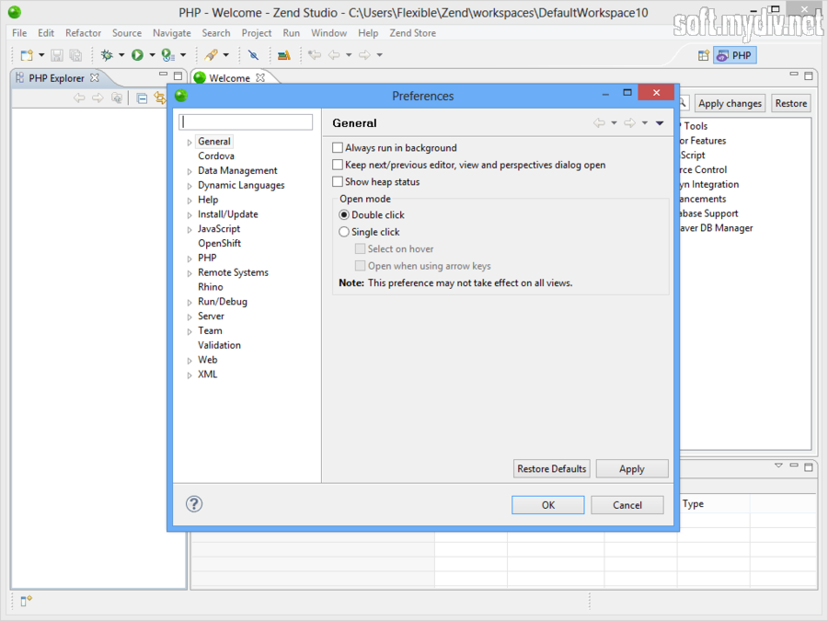
Task: Select Cordova in preferences tree
Action: tap(216, 155)
